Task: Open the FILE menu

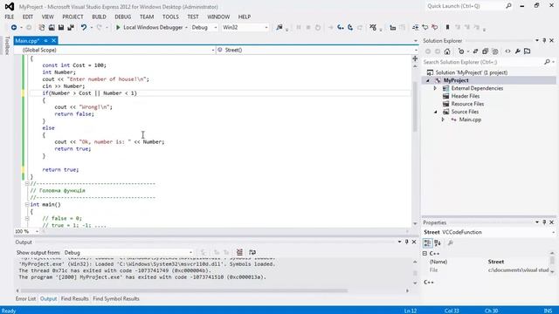Action: pos(10,17)
